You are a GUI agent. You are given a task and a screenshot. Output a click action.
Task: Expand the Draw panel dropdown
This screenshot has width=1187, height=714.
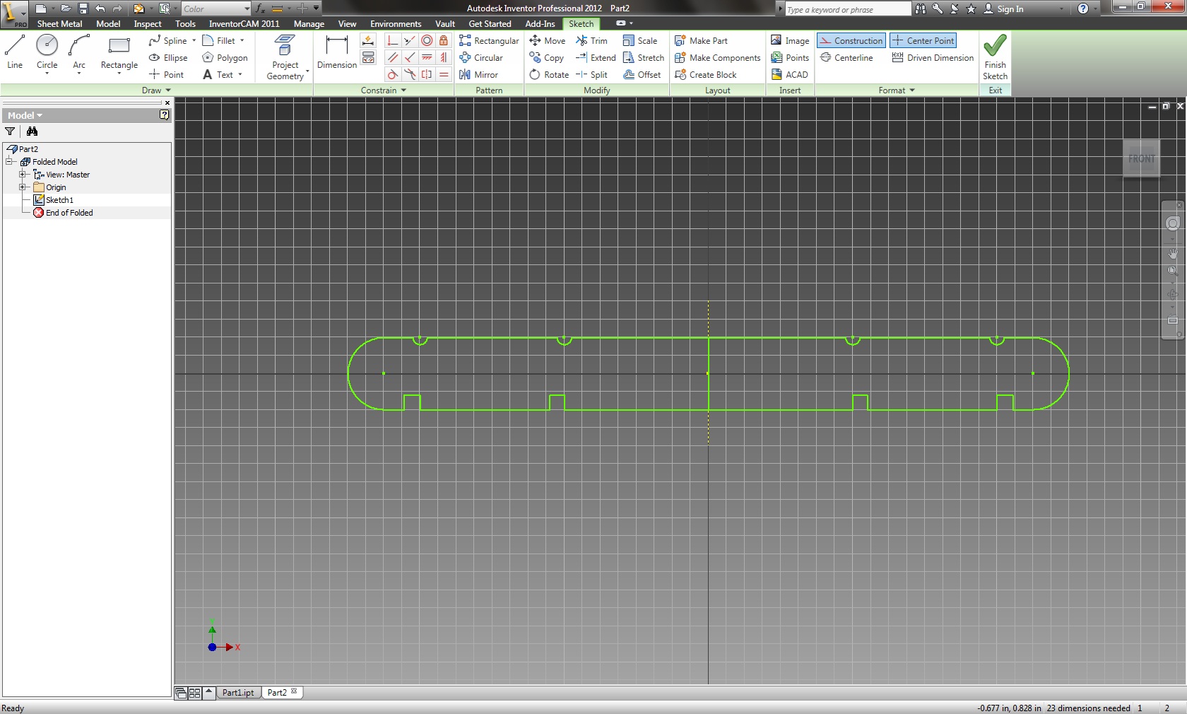click(x=156, y=90)
